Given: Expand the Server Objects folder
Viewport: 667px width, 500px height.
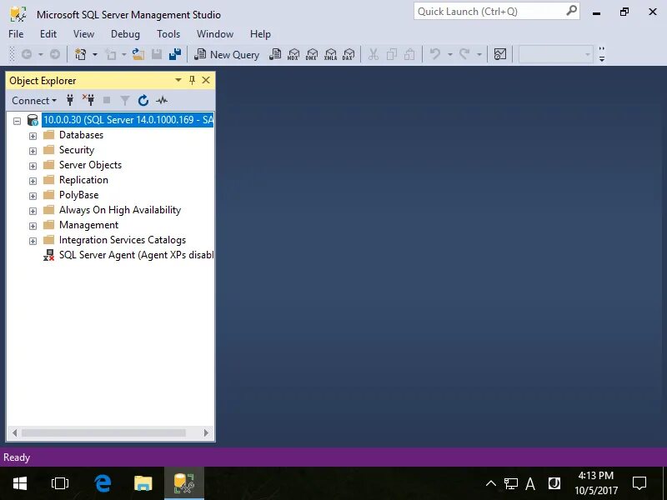Looking at the screenshot, I should pyautogui.click(x=33, y=166).
